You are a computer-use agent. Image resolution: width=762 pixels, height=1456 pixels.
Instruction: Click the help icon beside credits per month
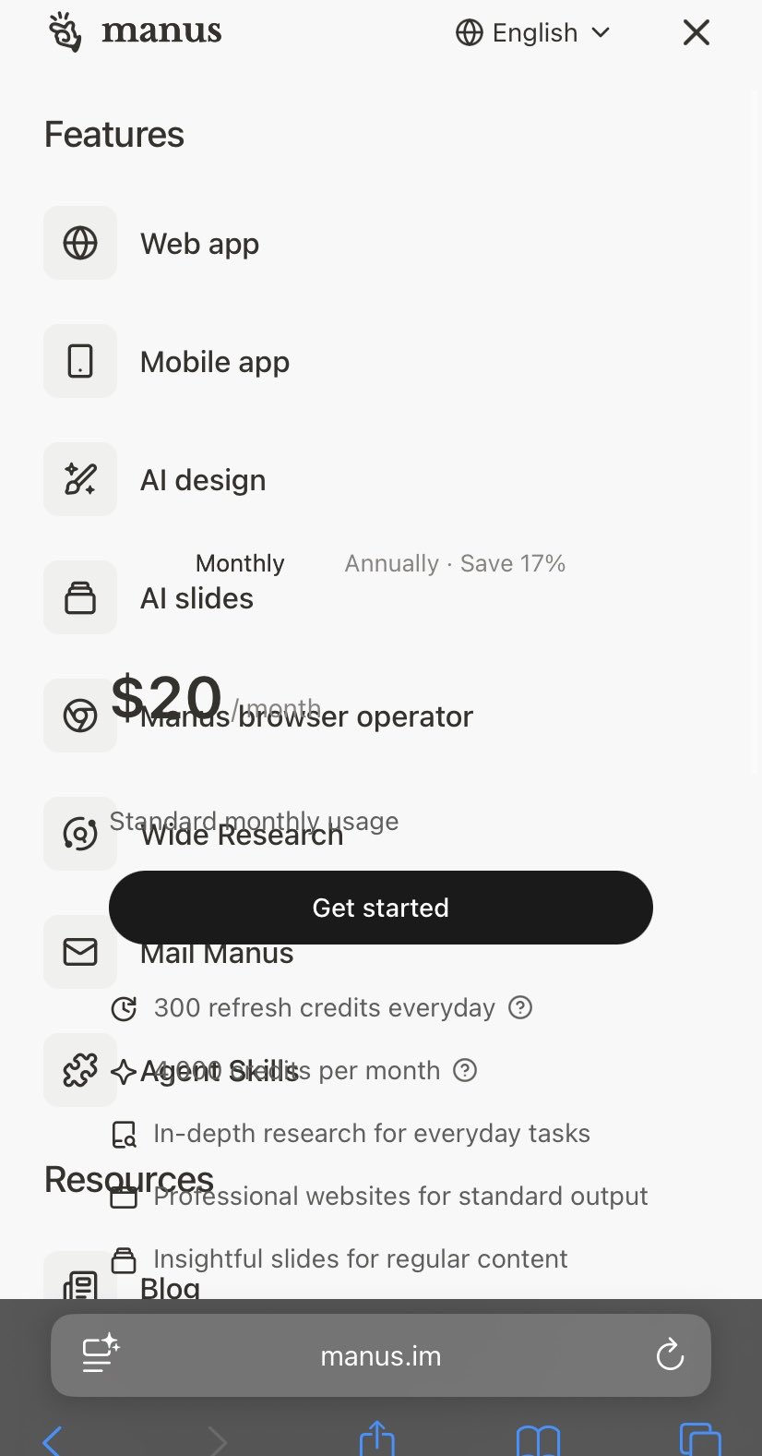[466, 1070]
